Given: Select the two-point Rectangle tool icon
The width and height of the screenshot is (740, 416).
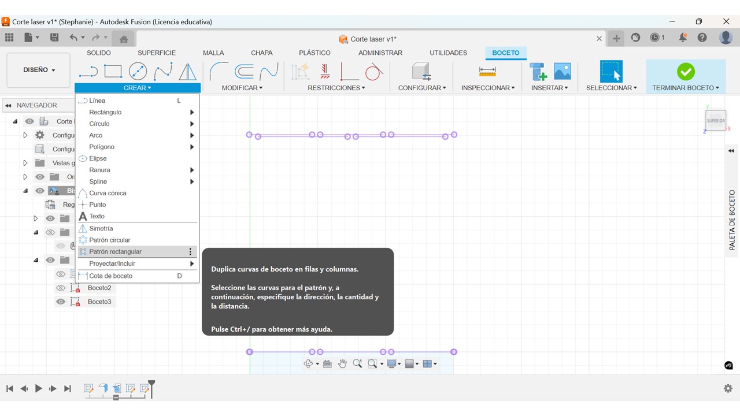Looking at the screenshot, I should pos(113,72).
